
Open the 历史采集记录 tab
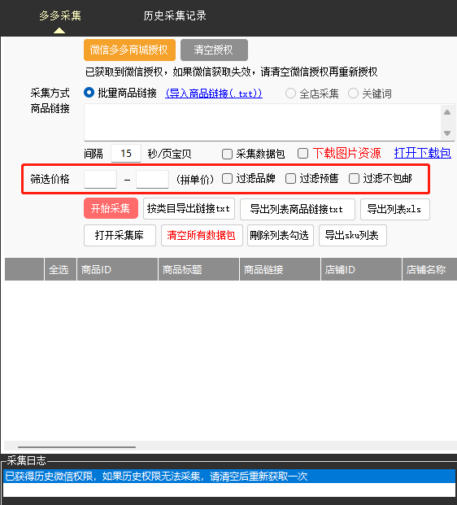175,15
